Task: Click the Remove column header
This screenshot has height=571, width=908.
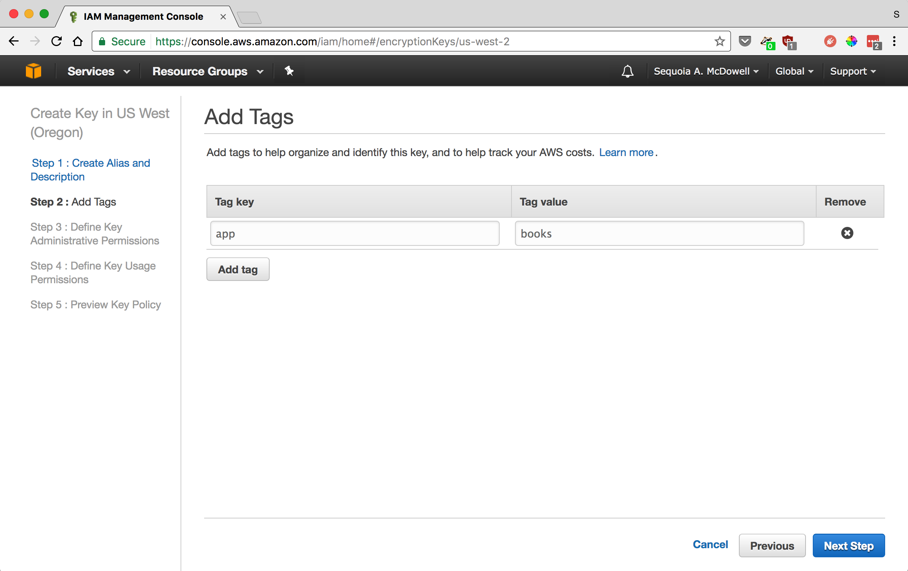Action: [x=850, y=202]
